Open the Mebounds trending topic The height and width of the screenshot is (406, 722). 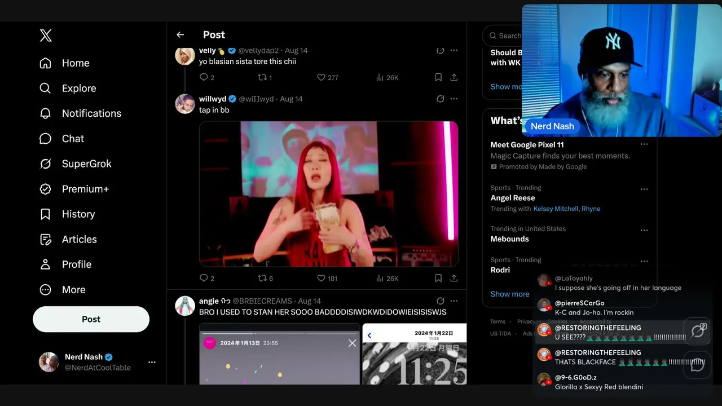[x=510, y=239]
